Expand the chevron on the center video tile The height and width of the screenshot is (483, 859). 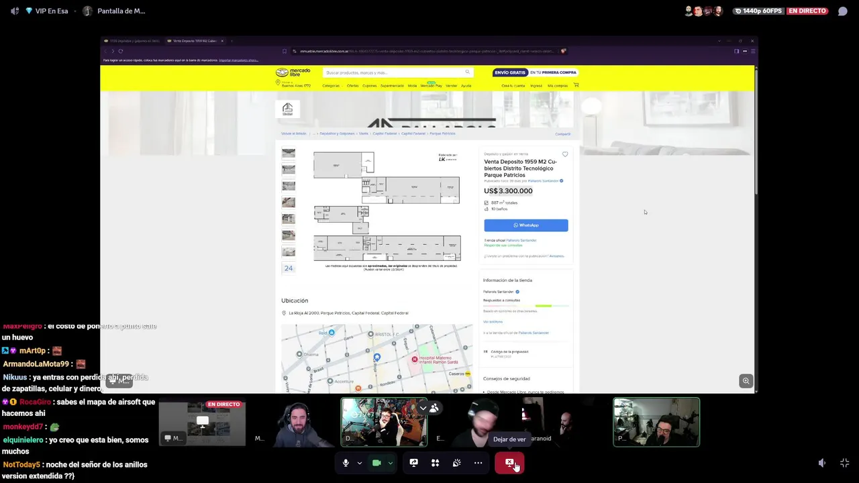423,408
